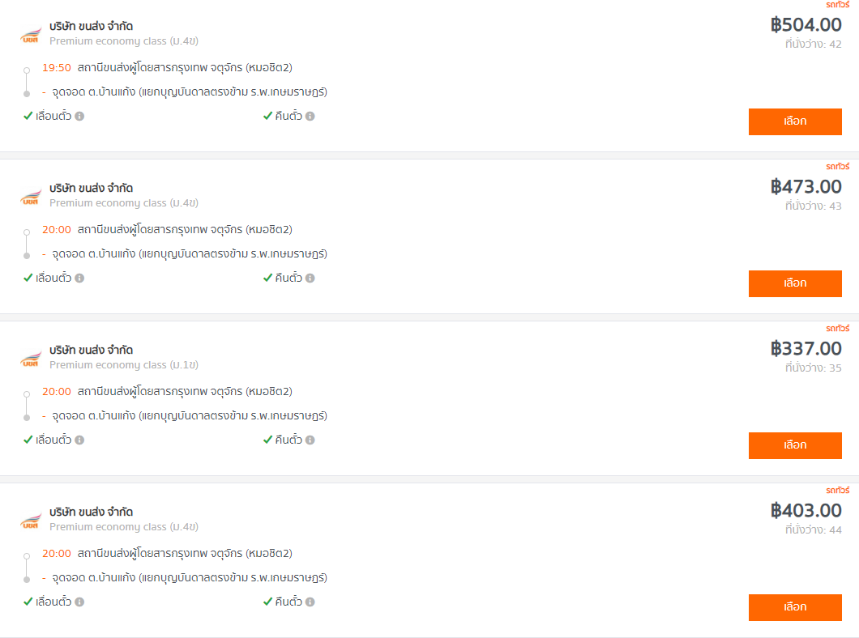
Task: Click ที่นั่งว่าง: 35 seat count
Action: pyautogui.click(x=813, y=368)
